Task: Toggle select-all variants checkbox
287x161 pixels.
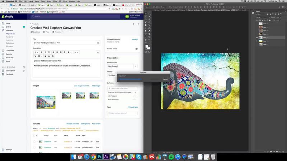Action: [34, 136]
